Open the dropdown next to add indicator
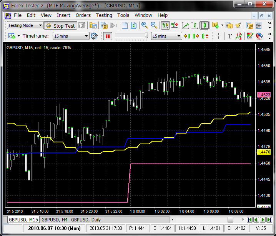The width and height of the screenshot is (276, 236). click(x=222, y=25)
